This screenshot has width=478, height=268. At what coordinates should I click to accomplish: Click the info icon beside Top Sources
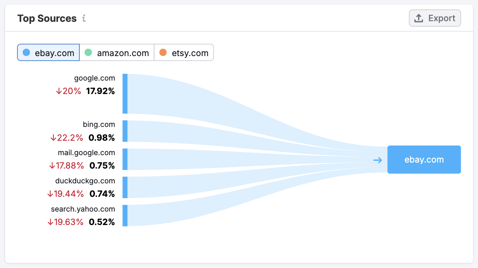click(x=84, y=18)
